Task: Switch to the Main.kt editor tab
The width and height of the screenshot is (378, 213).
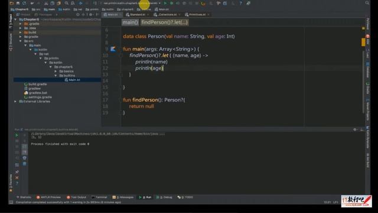Action: pos(111,15)
